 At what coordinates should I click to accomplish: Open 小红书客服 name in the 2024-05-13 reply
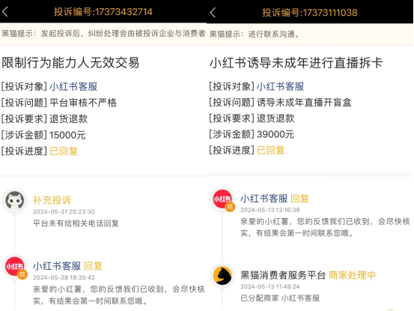pyautogui.click(x=264, y=199)
